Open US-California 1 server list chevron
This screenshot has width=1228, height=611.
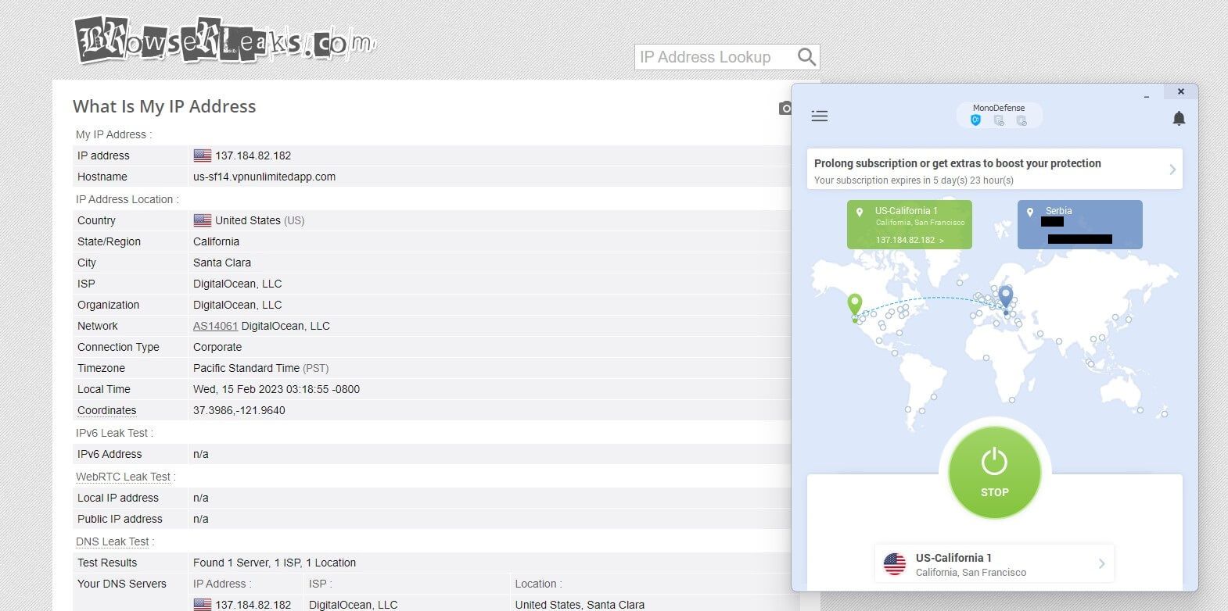click(x=1101, y=563)
